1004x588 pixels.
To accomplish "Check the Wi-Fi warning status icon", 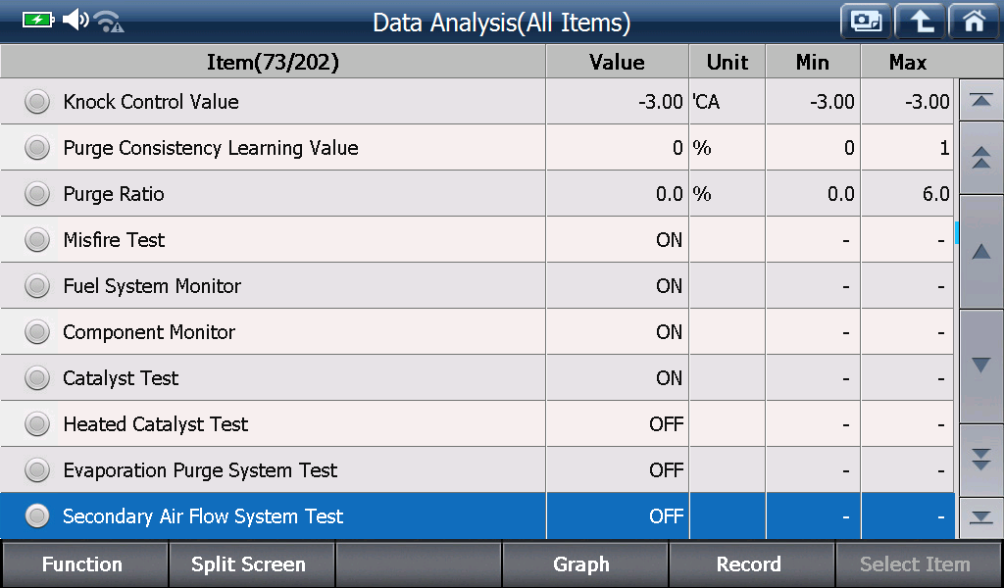I will (x=109, y=22).
